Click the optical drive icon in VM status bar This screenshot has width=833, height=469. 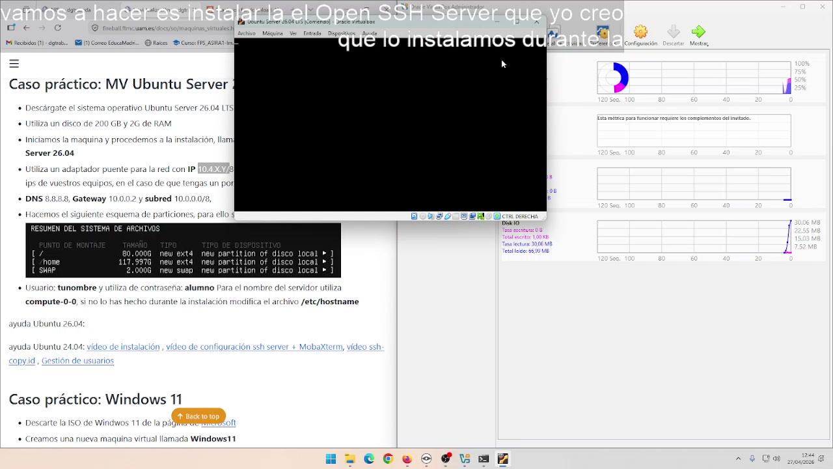point(423,216)
